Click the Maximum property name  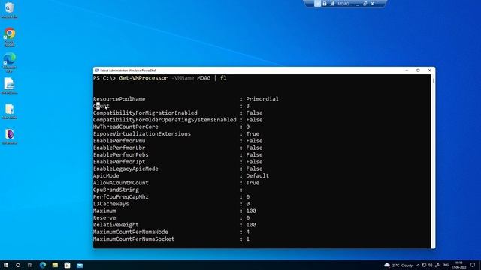[104, 211]
